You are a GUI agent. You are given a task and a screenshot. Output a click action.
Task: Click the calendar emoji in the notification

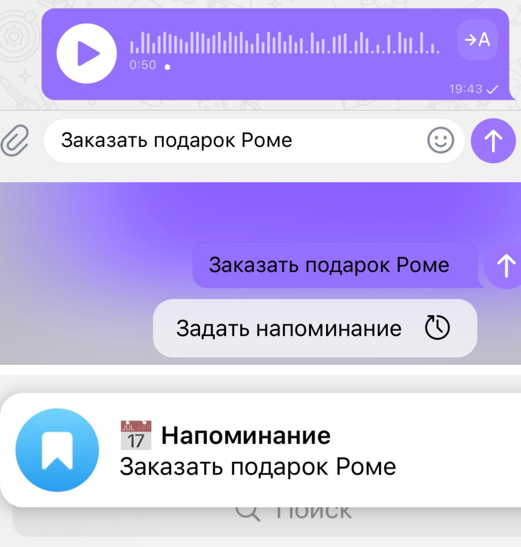(136, 435)
